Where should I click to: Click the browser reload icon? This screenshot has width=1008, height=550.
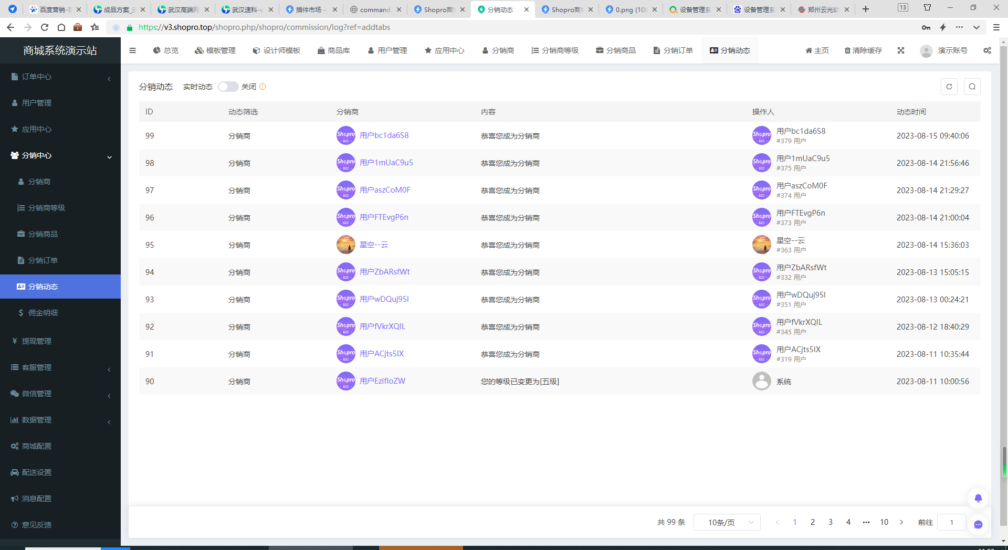click(x=45, y=27)
